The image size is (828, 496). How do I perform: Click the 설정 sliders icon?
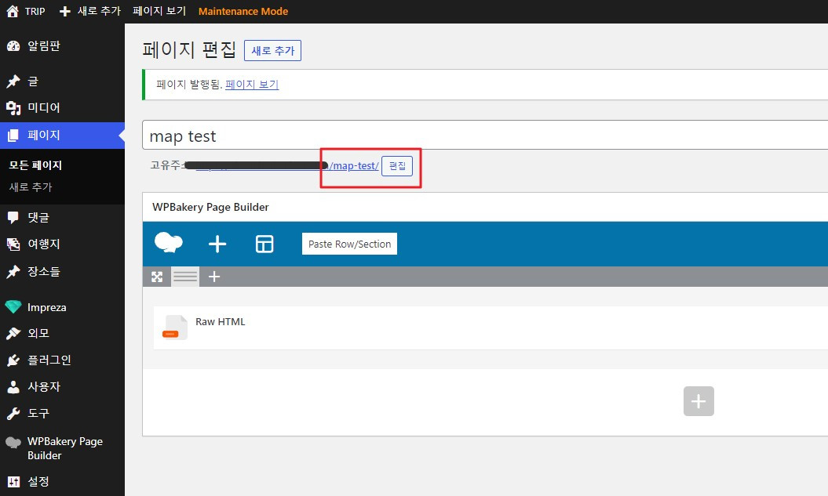[13, 481]
